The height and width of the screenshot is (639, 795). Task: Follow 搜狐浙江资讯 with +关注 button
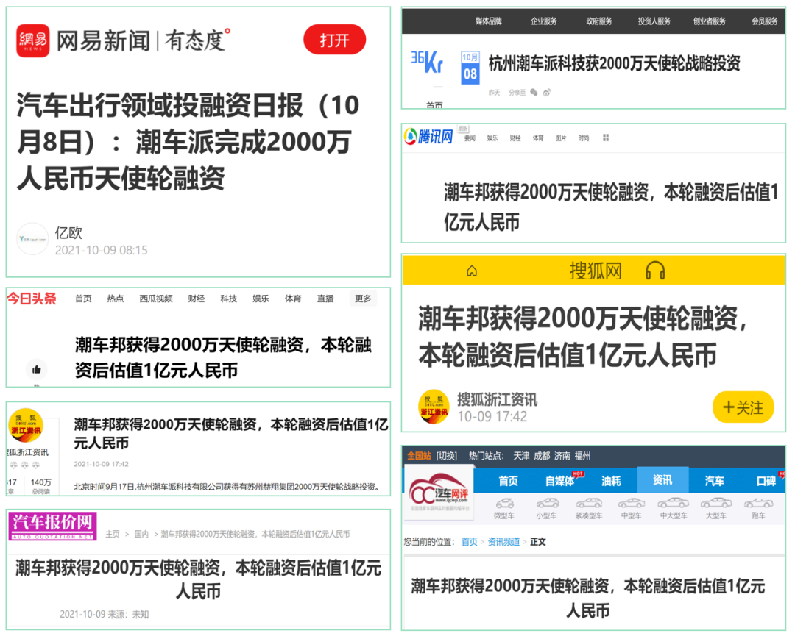click(743, 407)
